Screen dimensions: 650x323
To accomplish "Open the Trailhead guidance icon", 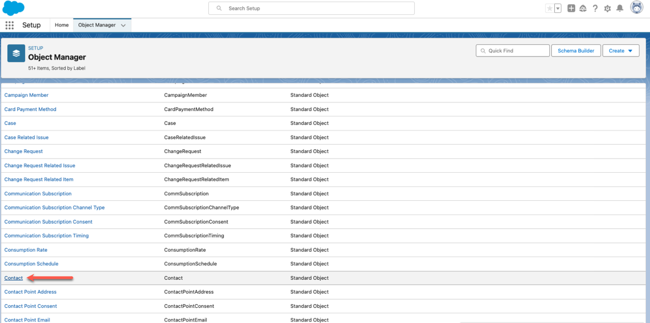I will click(x=583, y=9).
